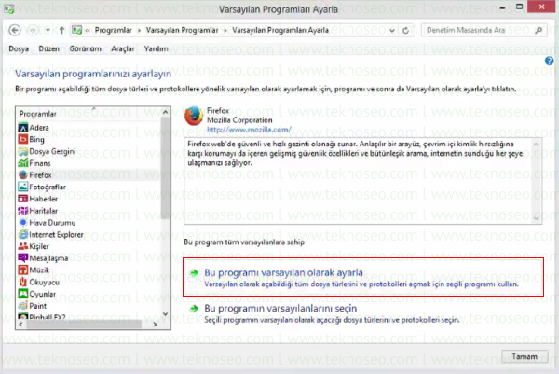Select Adera in the programs list
This screenshot has height=374, width=559.
point(89,128)
